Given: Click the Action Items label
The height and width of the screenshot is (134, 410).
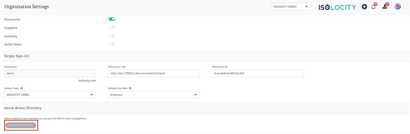Looking at the screenshot, I should pos(13,44).
